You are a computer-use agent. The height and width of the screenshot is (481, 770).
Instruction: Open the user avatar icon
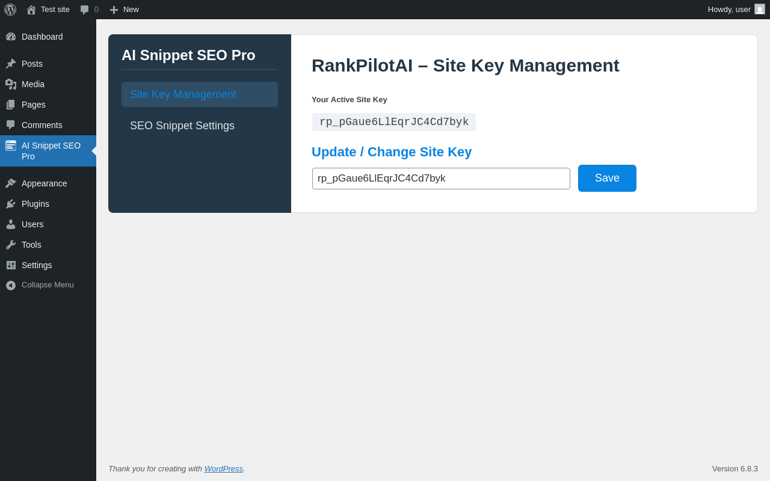click(760, 9)
